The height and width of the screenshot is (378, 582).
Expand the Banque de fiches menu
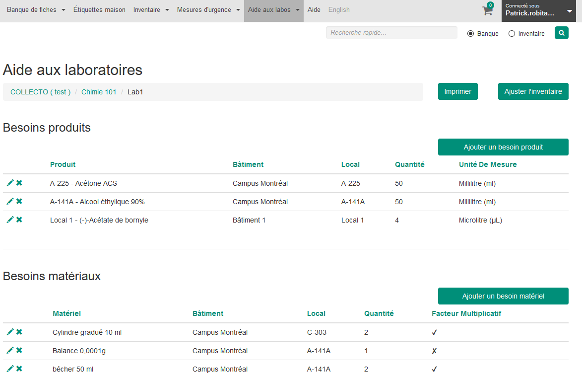36,10
